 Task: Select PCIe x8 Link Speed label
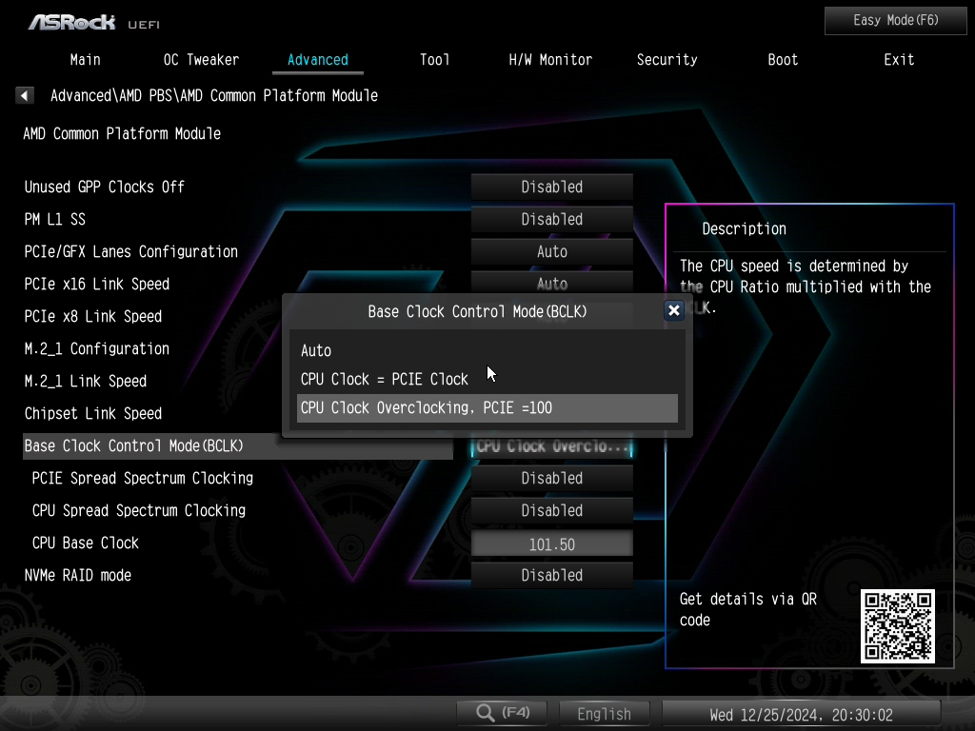(x=92, y=316)
